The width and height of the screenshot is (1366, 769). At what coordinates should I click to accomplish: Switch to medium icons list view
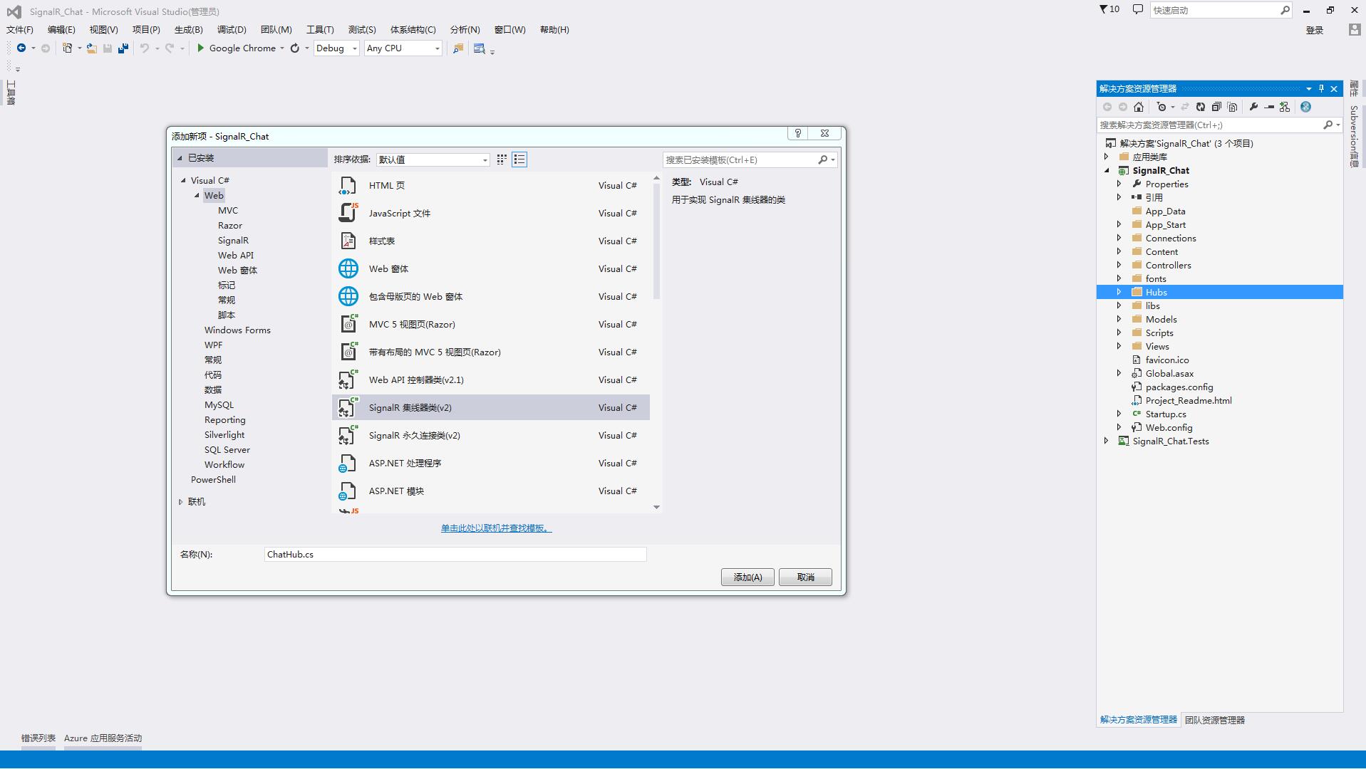pyautogui.click(x=519, y=159)
